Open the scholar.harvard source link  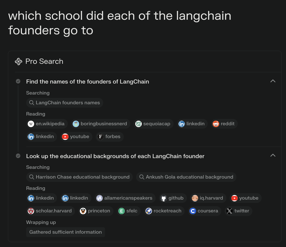[50, 211]
